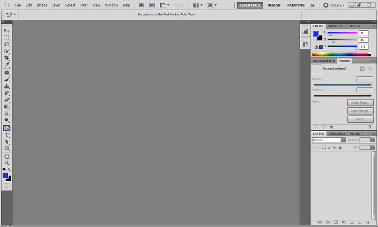Select the Lasso tool
Image resolution: width=378 pixels, height=227 pixels.
pos(7,44)
